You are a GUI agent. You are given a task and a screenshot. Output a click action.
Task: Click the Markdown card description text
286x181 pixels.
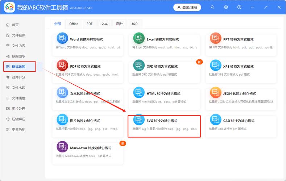coord(83,156)
